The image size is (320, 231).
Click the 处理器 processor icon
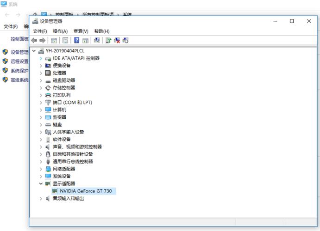pos(48,73)
